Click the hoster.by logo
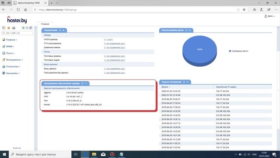Image resolution: width=280 pixels, height=158 pixels. coord(17,20)
